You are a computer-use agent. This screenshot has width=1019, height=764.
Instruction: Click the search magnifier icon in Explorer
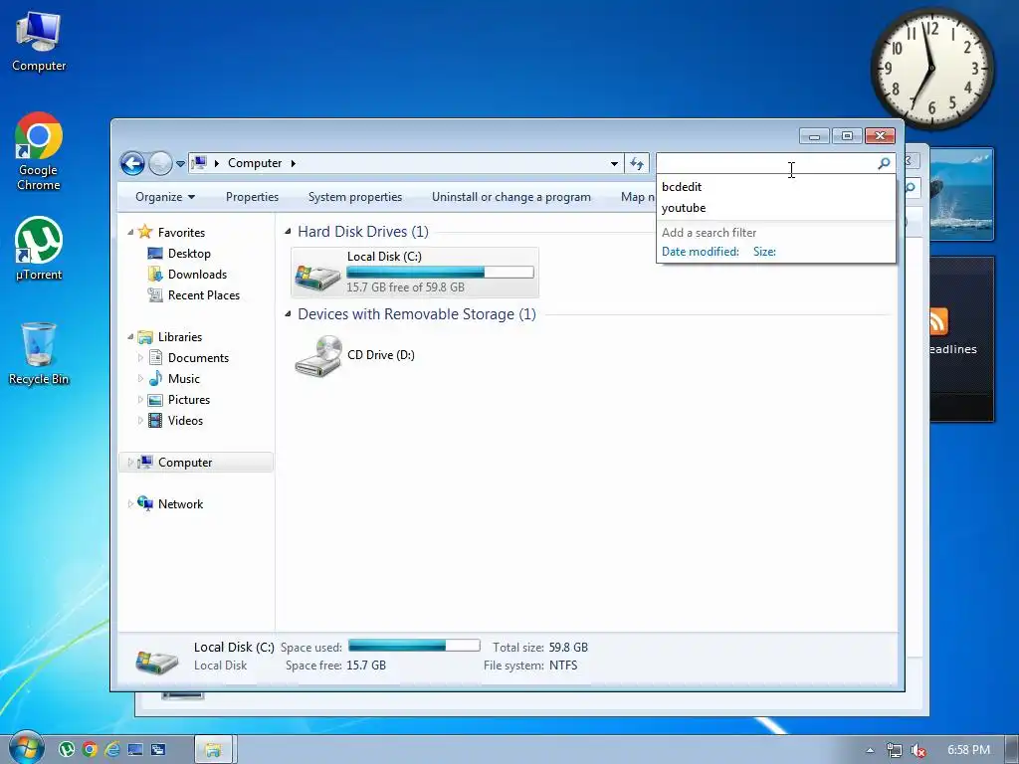[884, 163]
